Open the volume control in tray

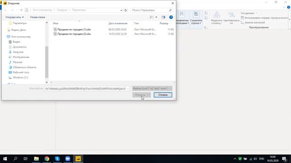255,159
